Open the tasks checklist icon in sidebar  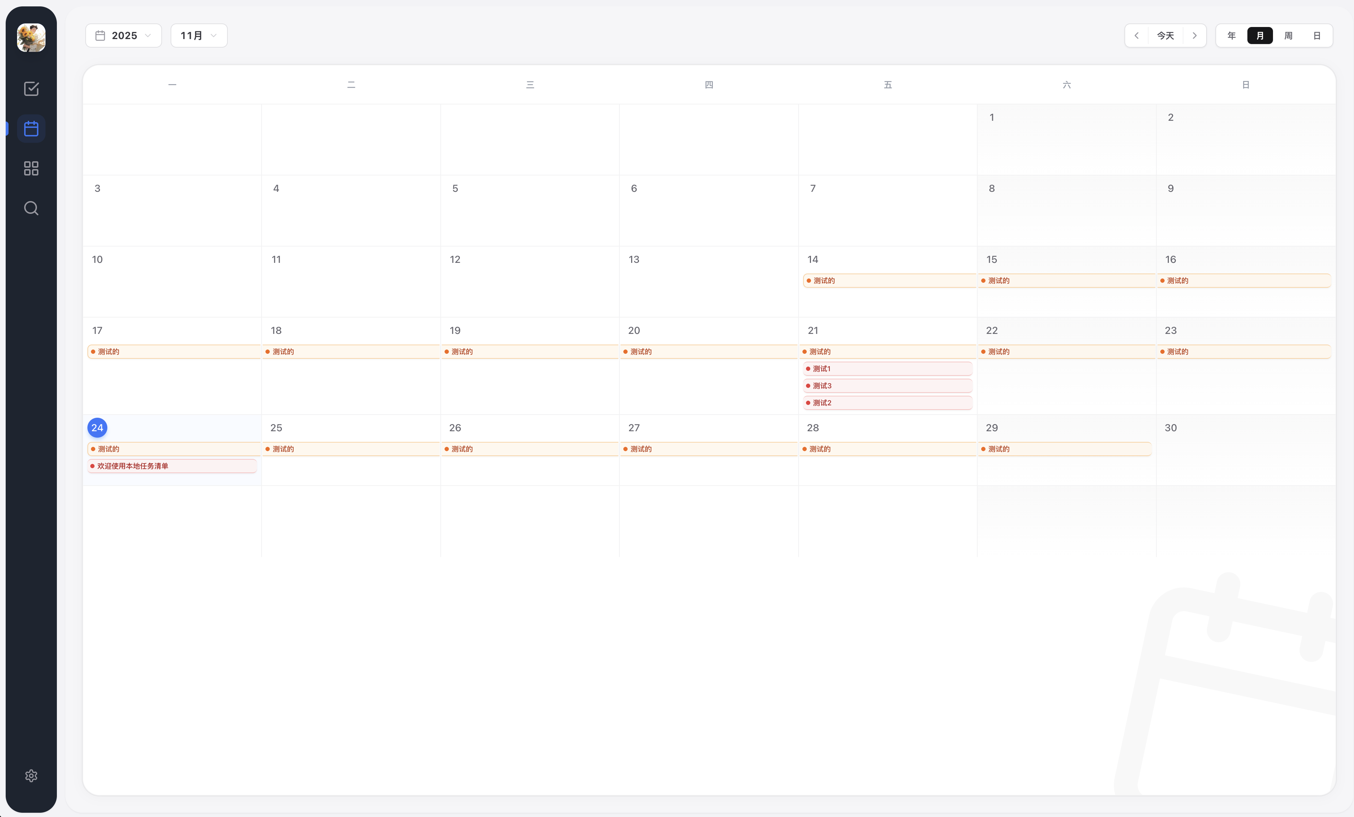click(31, 88)
